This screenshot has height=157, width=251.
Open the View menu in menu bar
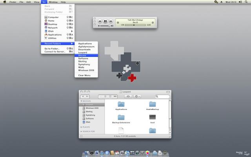[x=36, y=2]
